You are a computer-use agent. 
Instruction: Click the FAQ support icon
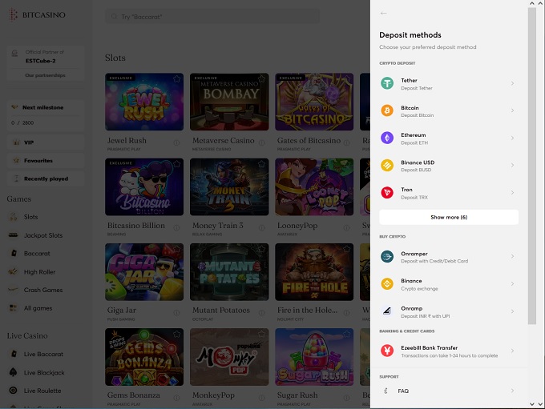(386, 391)
